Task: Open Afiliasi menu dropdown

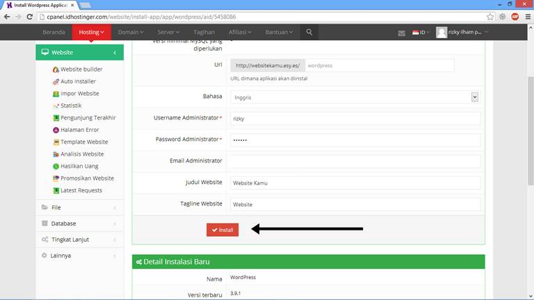Action: coord(240,32)
